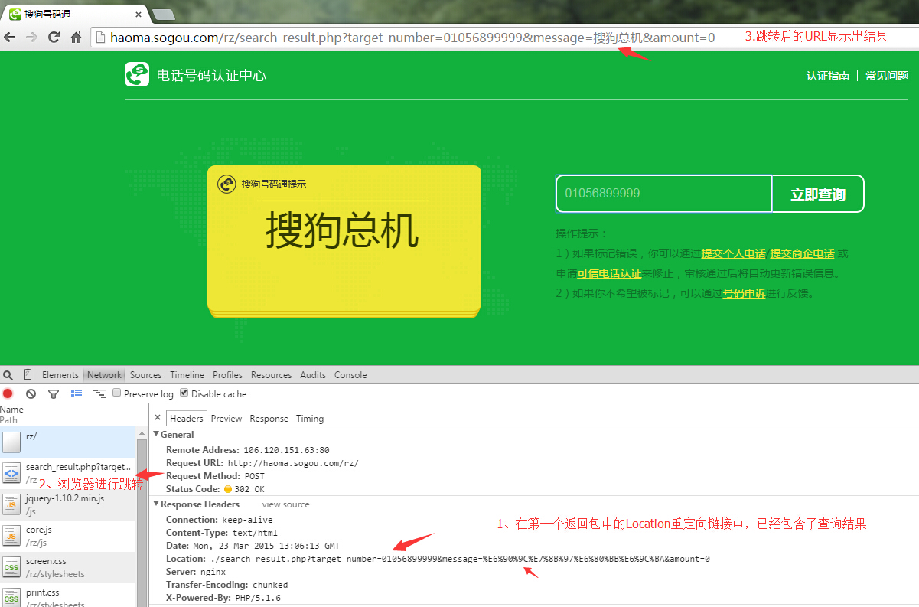Switch to the Response tab

[x=269, y=419]
